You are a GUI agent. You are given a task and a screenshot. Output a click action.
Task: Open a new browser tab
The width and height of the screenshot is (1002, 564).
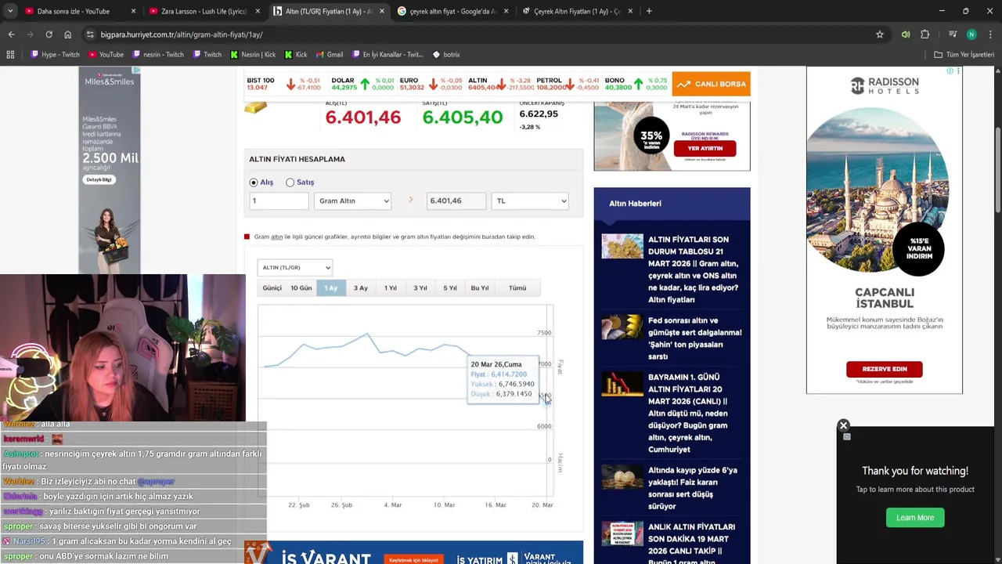[x=649, y=11]
